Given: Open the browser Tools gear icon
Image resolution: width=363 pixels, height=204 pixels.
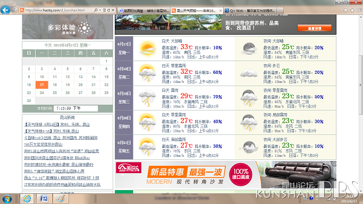Looking at the screenshot, I should 359,11.
